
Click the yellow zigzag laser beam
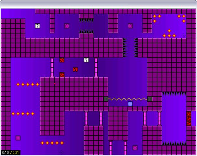click(x=128, y=99)
